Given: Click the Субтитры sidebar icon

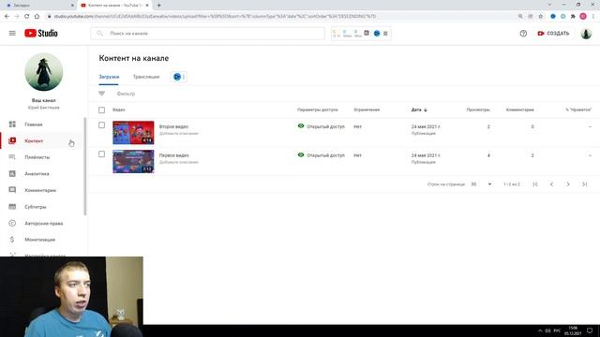Looking at the screenshot, I should tap(12, 206).
